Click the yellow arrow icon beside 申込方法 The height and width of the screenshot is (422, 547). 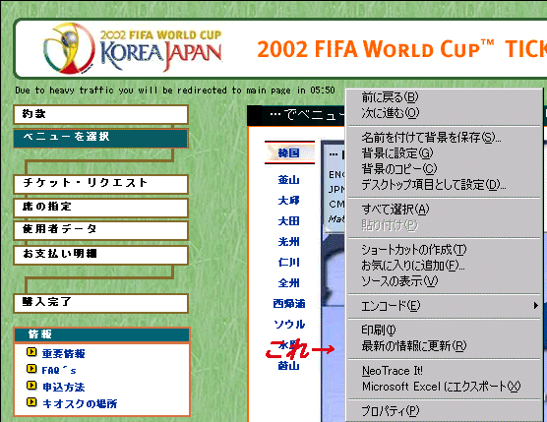31,386
